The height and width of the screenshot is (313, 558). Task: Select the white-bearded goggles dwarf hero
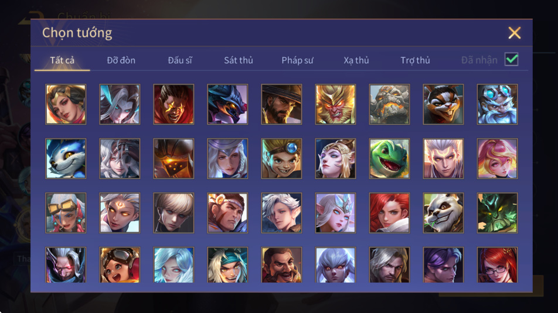tap(497, 104)
